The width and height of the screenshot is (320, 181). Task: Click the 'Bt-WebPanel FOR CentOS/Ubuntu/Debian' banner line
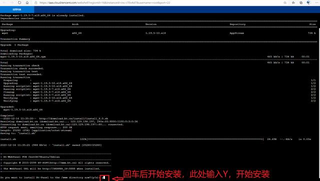[30, 157]
